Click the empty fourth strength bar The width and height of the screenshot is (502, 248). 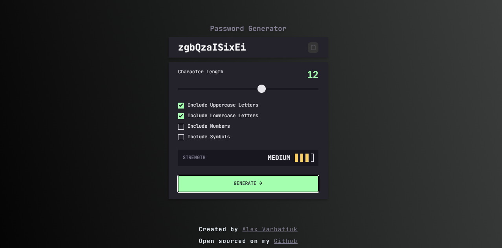click(x=312, y=157)
